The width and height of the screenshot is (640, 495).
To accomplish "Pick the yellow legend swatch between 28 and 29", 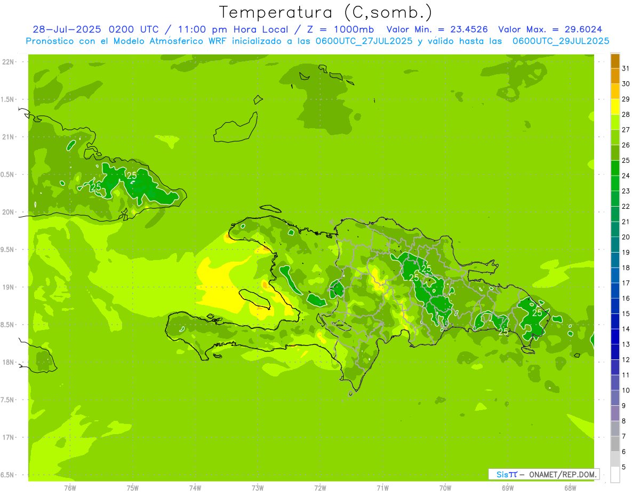I will click(615, 106).
